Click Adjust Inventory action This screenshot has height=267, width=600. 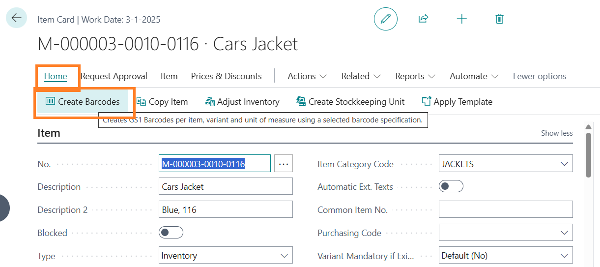pos(242,102)
